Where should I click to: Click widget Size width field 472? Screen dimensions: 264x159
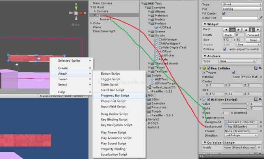(227, 40)
